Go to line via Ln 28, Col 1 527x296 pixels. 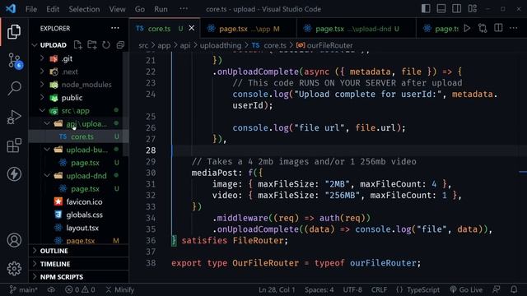tap(277, 289)
